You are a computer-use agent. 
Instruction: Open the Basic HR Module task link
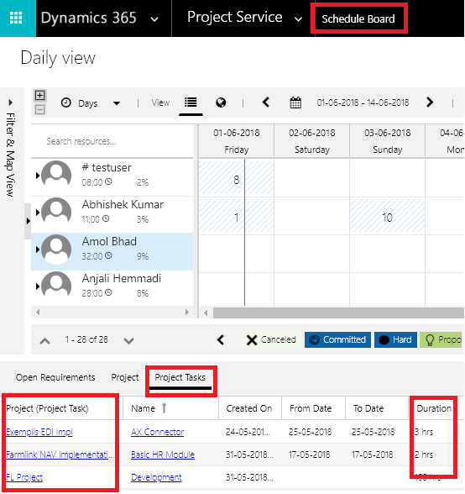[163, 455]
